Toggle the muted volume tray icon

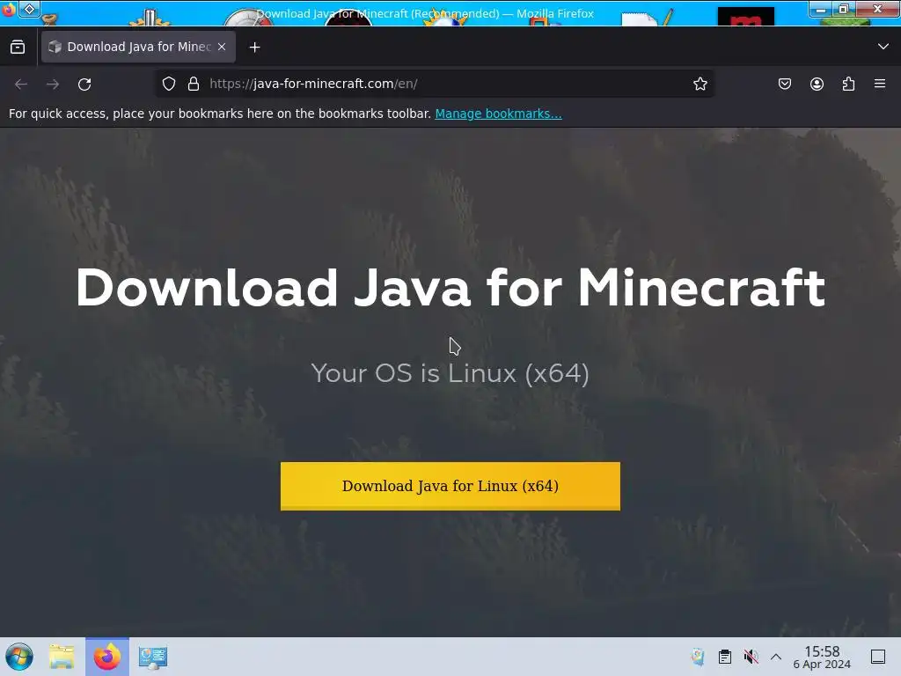751,657
